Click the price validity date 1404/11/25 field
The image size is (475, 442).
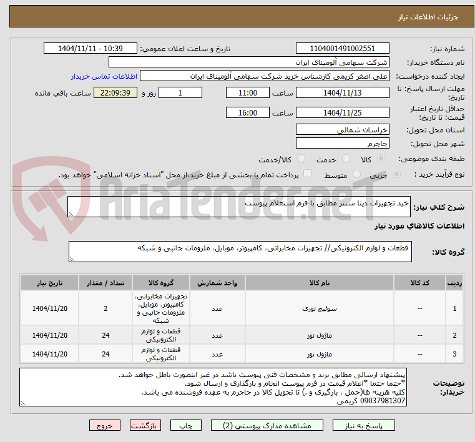[342, 113]
